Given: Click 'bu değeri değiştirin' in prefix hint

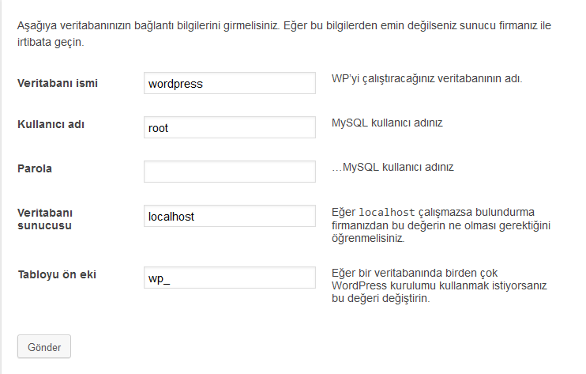Looking at the screenshot, I should click(x=381, y=298).
